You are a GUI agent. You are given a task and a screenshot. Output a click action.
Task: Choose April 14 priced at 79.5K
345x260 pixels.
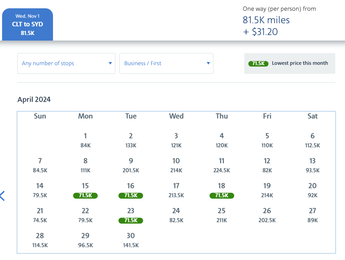click(40, 190)
